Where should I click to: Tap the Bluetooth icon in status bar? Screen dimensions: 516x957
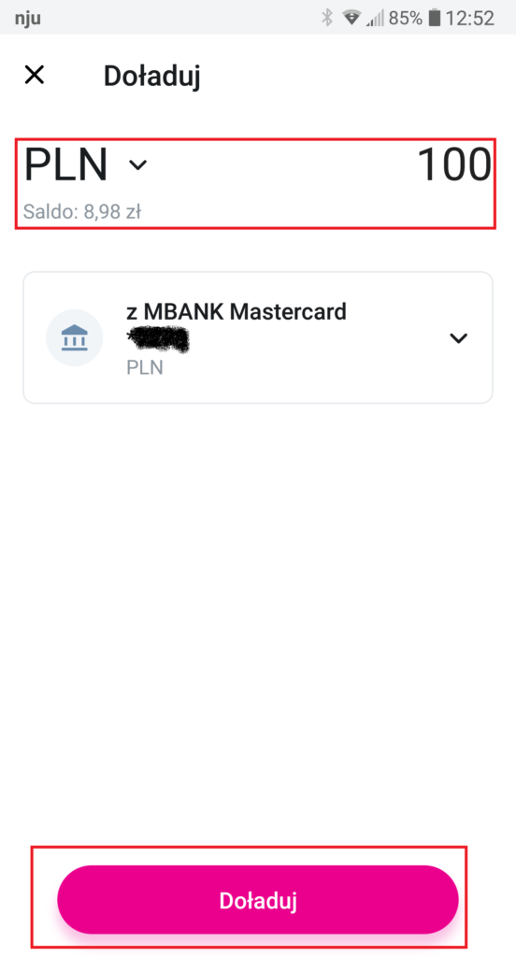(x=327, y=18)
